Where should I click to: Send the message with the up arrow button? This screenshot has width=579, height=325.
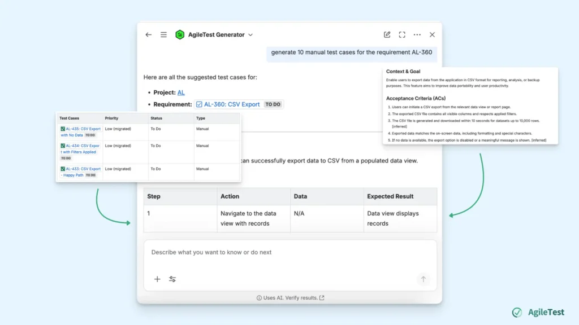423,279
